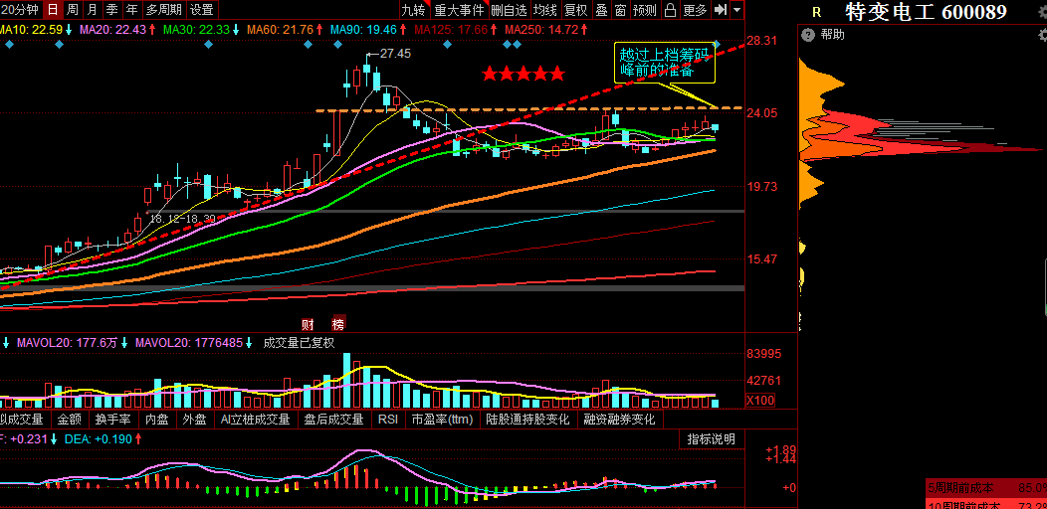The height and width of the screenshot is (509, 1047).
Task: Click the X100 volume scale label
Action: [x=759, y=401]
